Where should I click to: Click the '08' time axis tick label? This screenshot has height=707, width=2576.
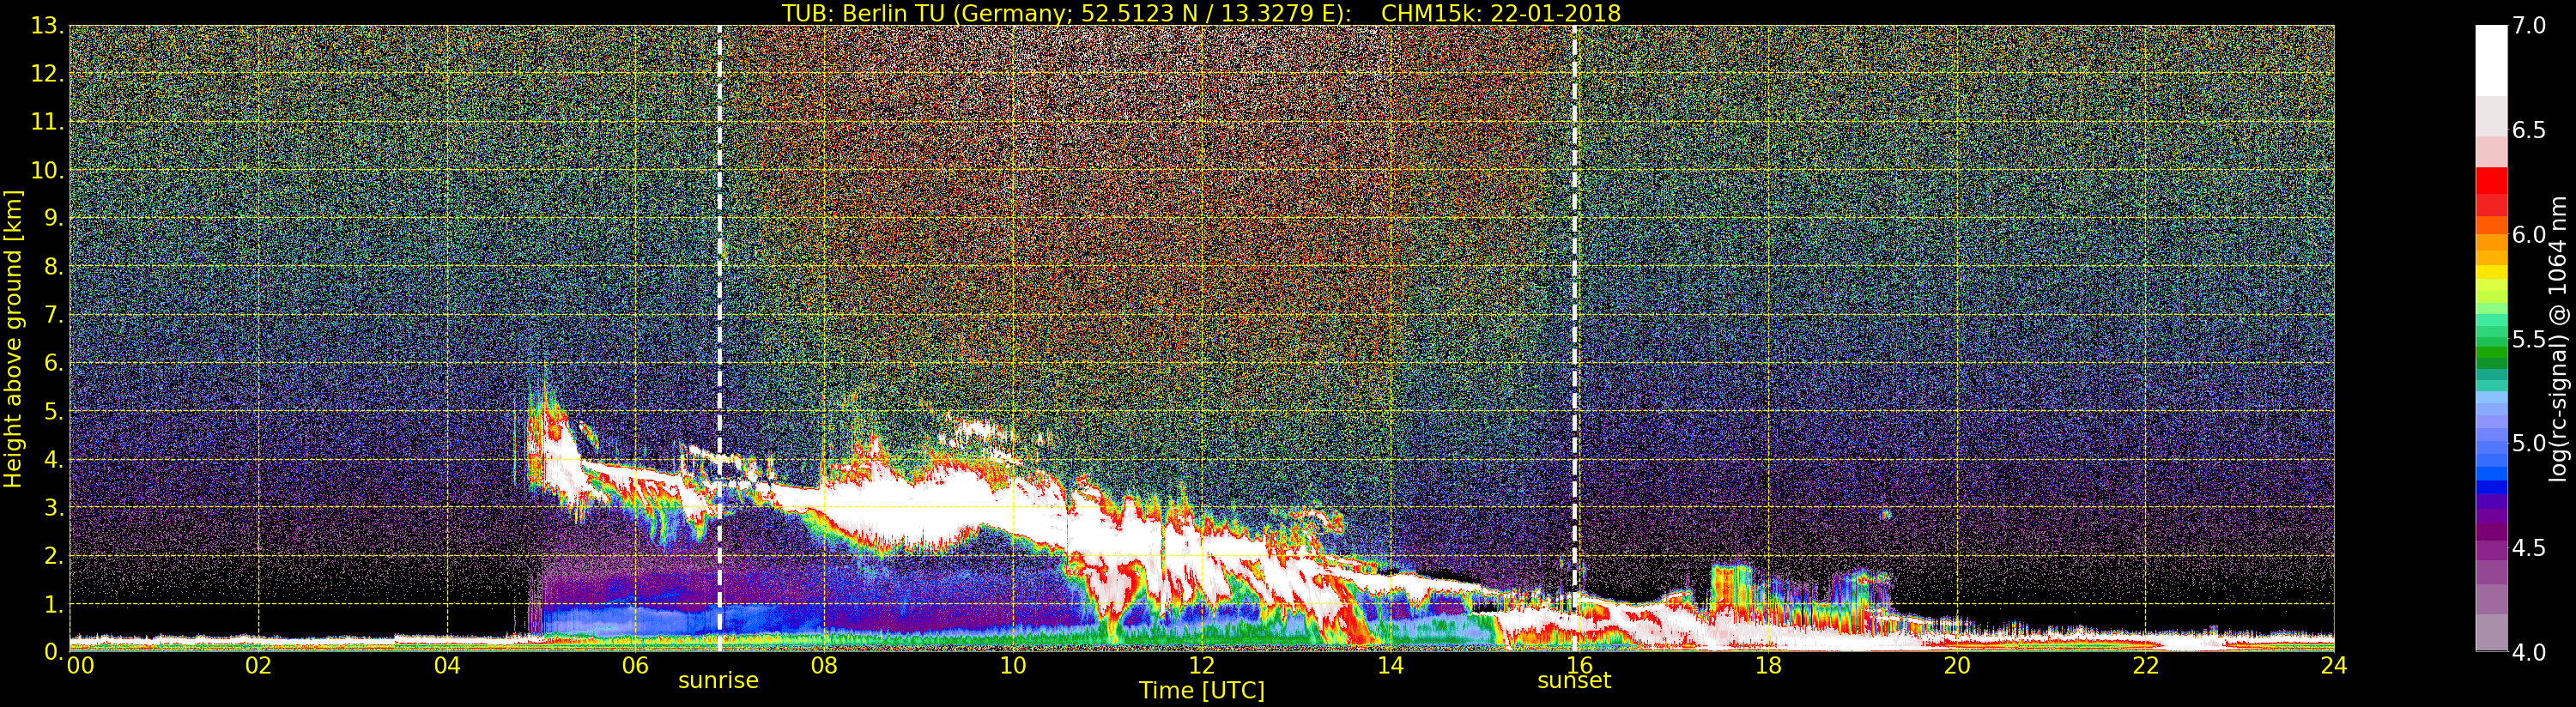tap(824, 666)
